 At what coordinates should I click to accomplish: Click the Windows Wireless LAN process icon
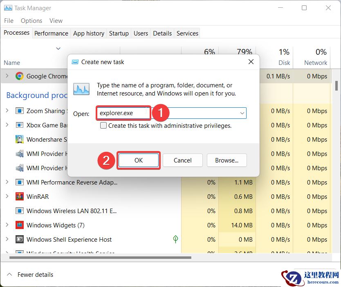coord(20,211)
